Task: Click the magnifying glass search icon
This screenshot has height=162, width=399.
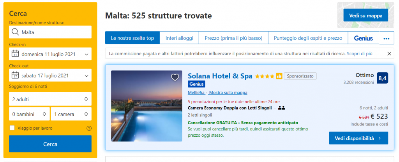Action: (15, 32)
